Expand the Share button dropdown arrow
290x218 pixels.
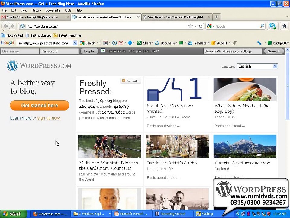[x=152, y=43]
